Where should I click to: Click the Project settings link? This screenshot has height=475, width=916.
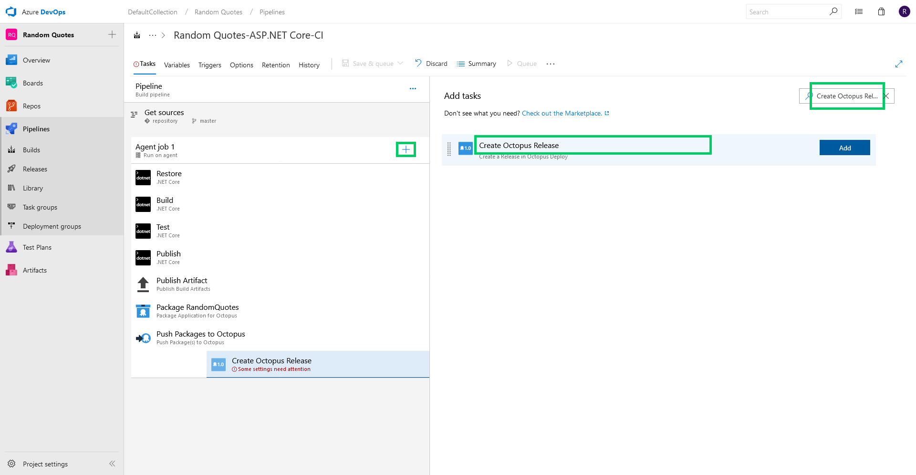pos(45,464)
